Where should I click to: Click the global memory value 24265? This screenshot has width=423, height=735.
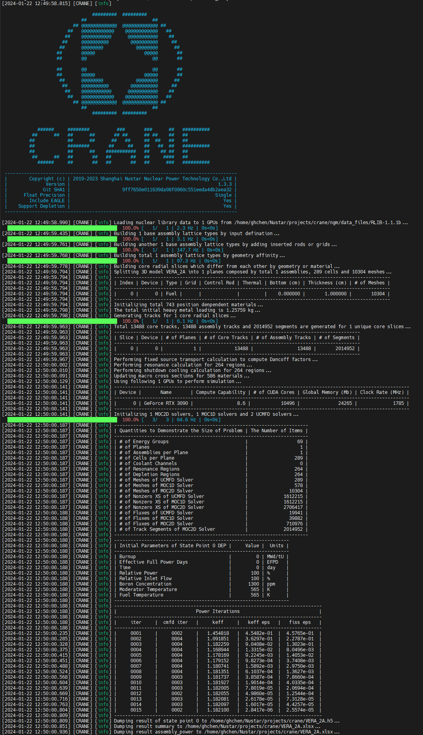(x=345, y=403)
